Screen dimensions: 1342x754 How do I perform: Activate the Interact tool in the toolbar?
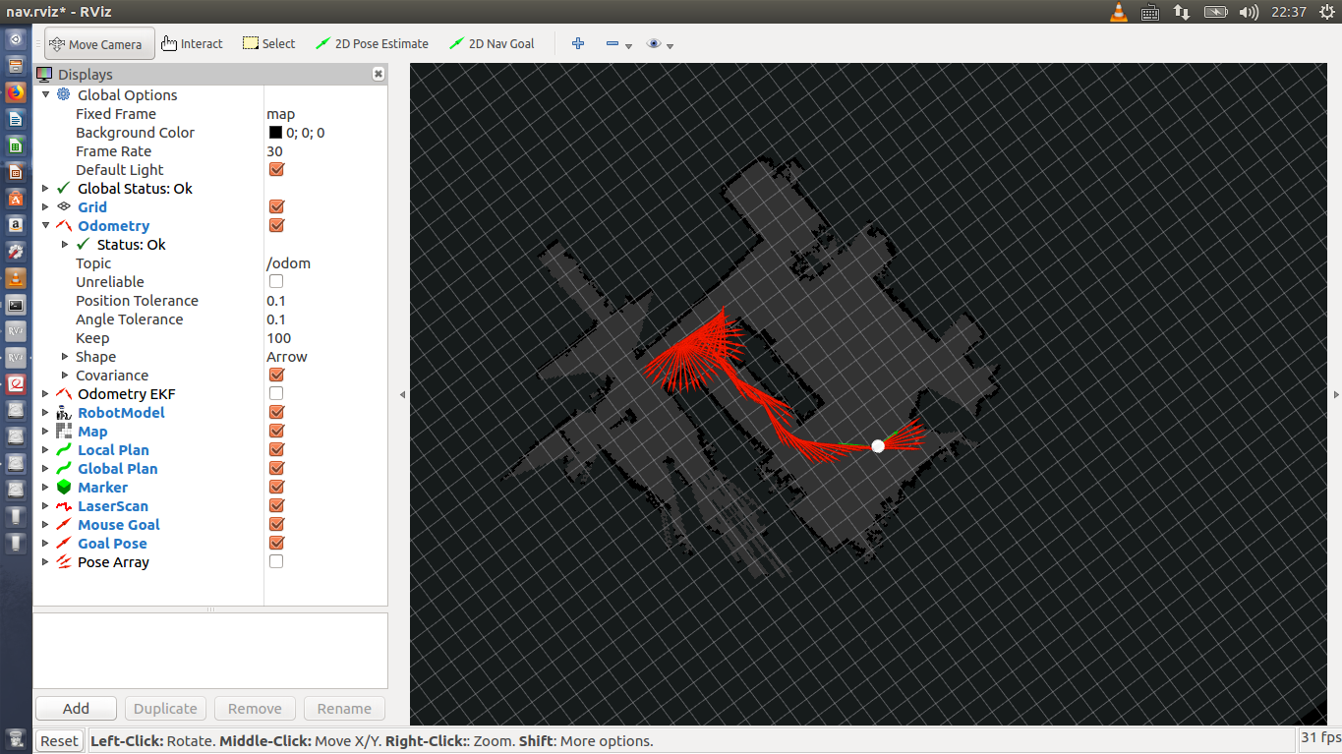[x=192, y=43]
